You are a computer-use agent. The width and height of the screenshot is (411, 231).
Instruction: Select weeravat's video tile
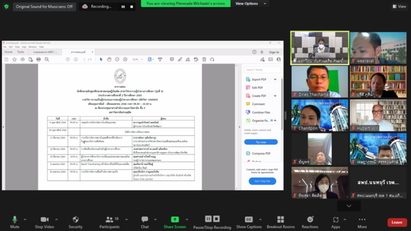pyautogui.click(x=378, y=47)
